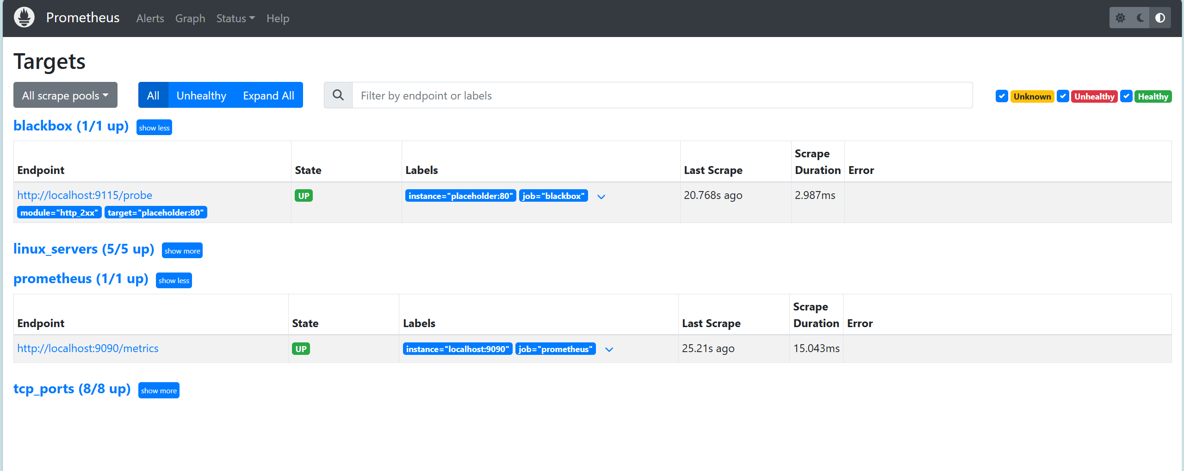Expand tcp_ports pool with show more

pyautogui.click(x=159, y=390)
